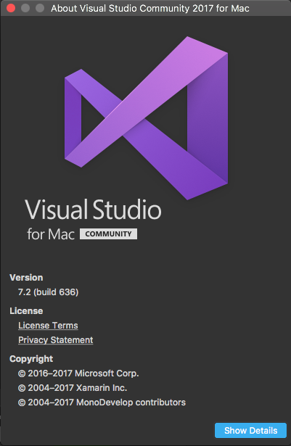Image resolution: width=291 pixels, height=446 pixels.
Task: Click the word Studio in the wordmark
Action: tap(127, 210)
